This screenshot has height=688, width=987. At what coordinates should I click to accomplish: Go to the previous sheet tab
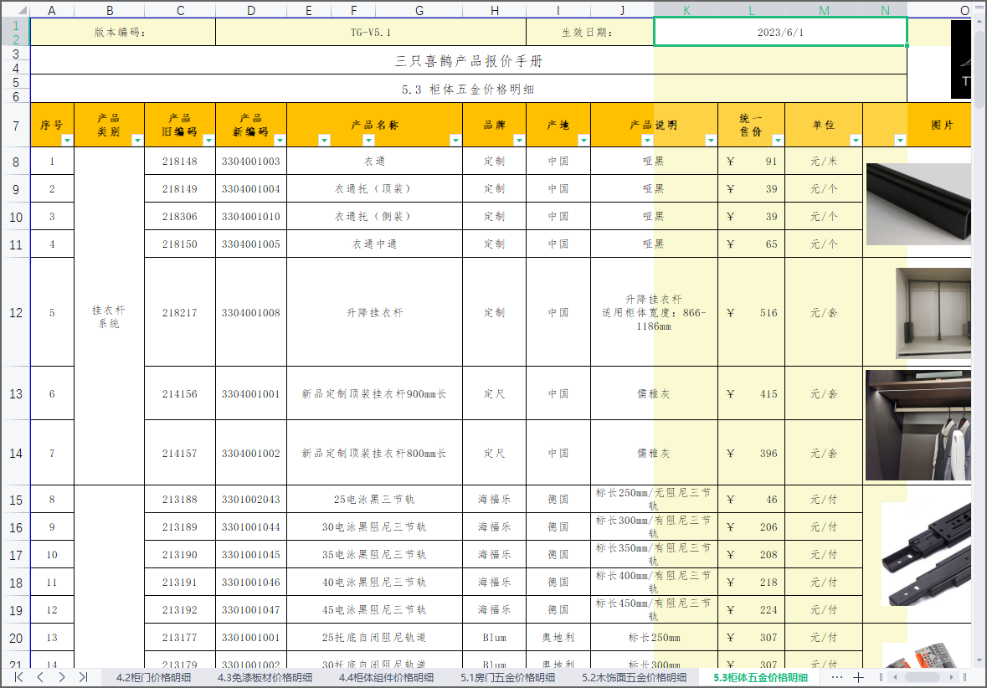coord(40,677)
